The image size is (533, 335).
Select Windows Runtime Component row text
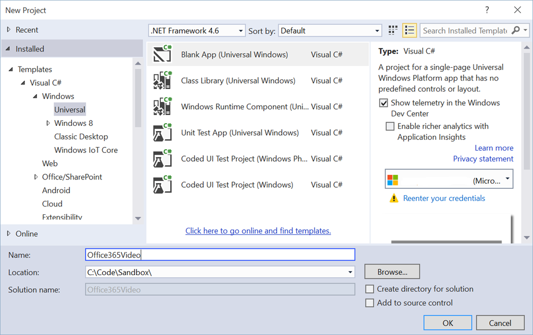[x=245, y=107]
